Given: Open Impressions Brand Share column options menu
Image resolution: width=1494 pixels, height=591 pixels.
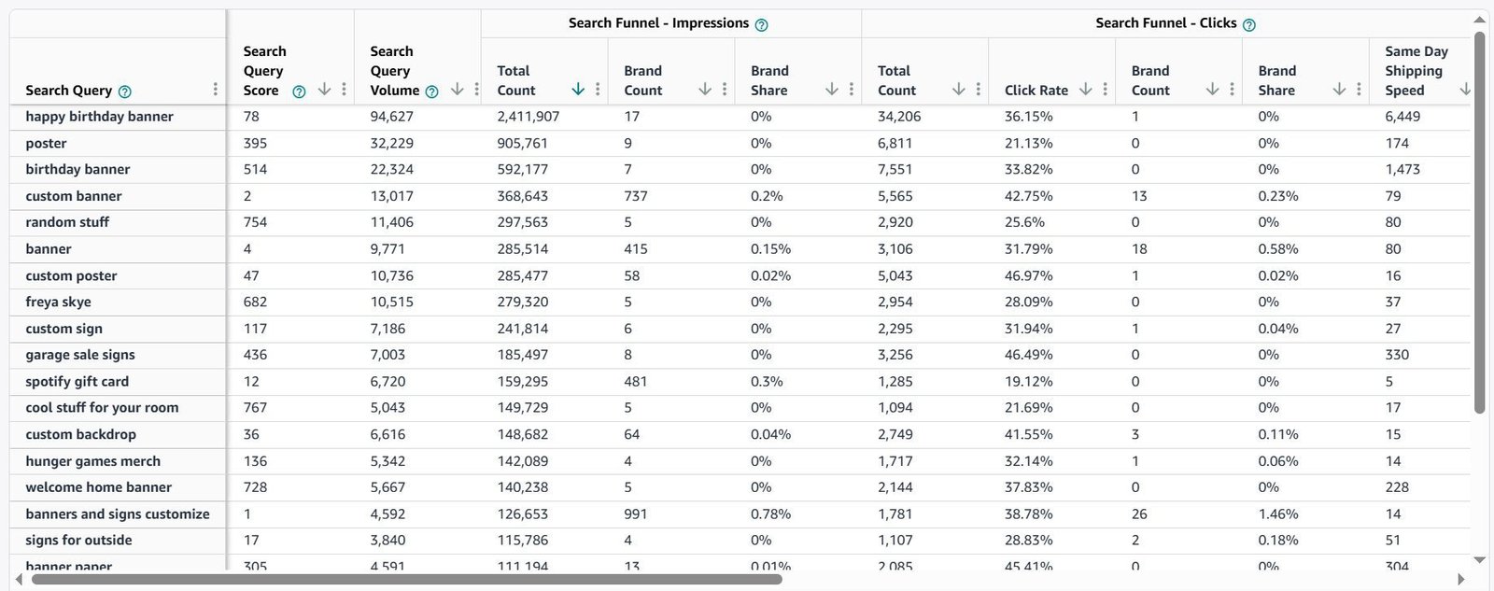Looking at the screenshot, I should click(852, 90).
